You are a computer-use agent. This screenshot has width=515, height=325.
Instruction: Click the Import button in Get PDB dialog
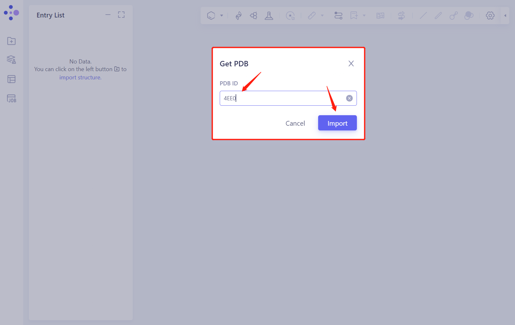click(x=337, y=123)
